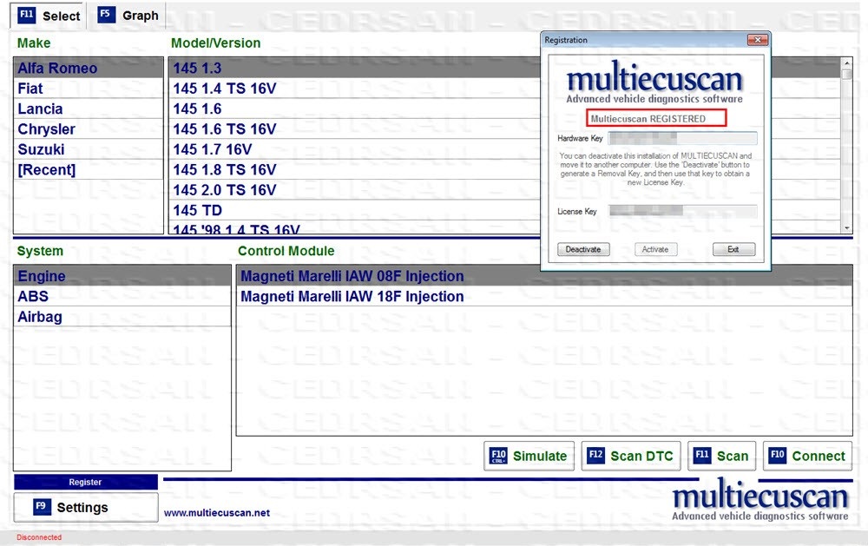Viewport: 868px width, 546px height.
Task: Choose Fiat from the Make list
Action: tap(89, 89)
